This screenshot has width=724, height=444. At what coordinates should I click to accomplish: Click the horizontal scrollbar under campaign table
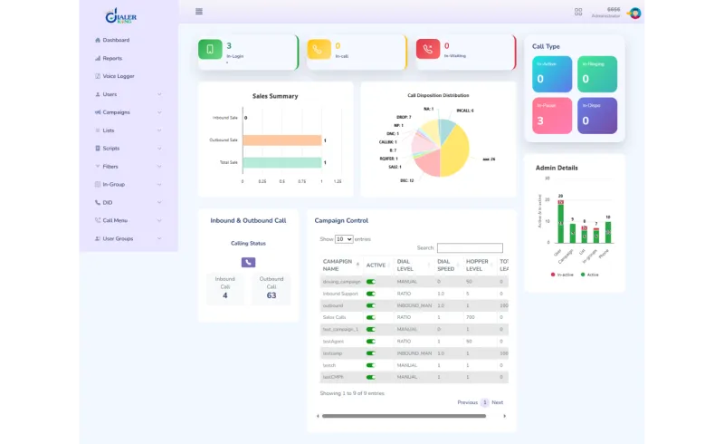point(404,416)
